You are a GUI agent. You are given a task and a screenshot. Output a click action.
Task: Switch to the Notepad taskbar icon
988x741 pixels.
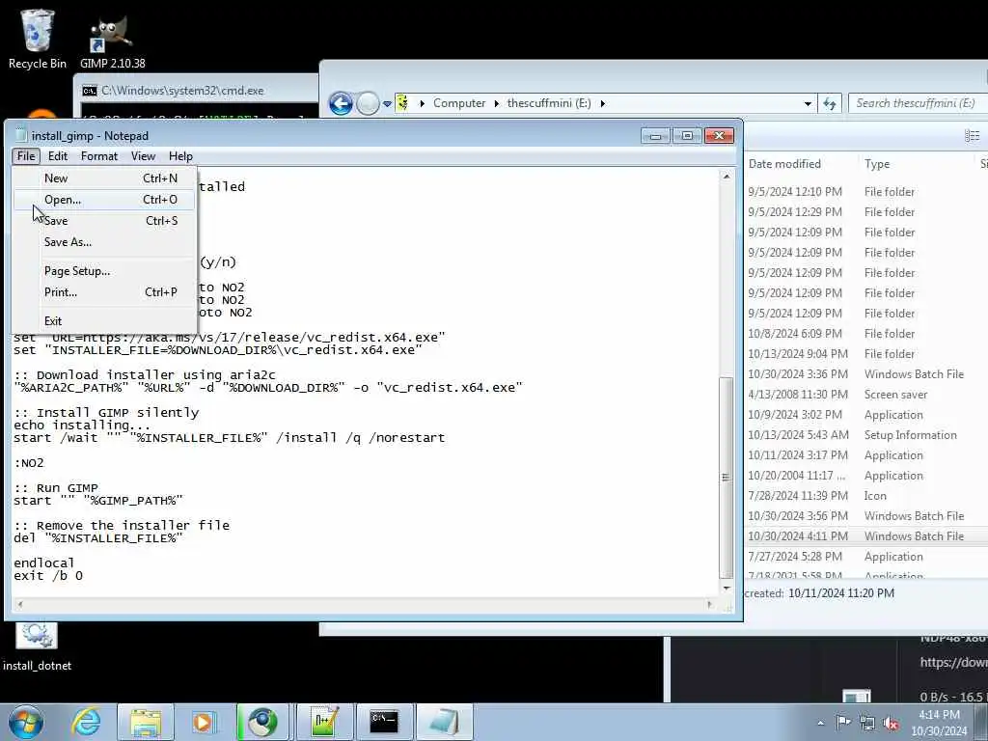point(444,722)
